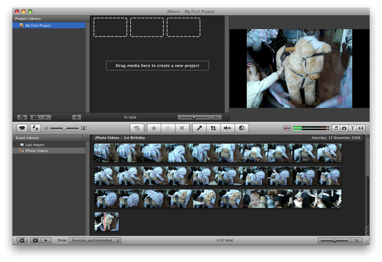Unmark selection (hollow star)
The image size is (382, 262).
coord(168,128)
